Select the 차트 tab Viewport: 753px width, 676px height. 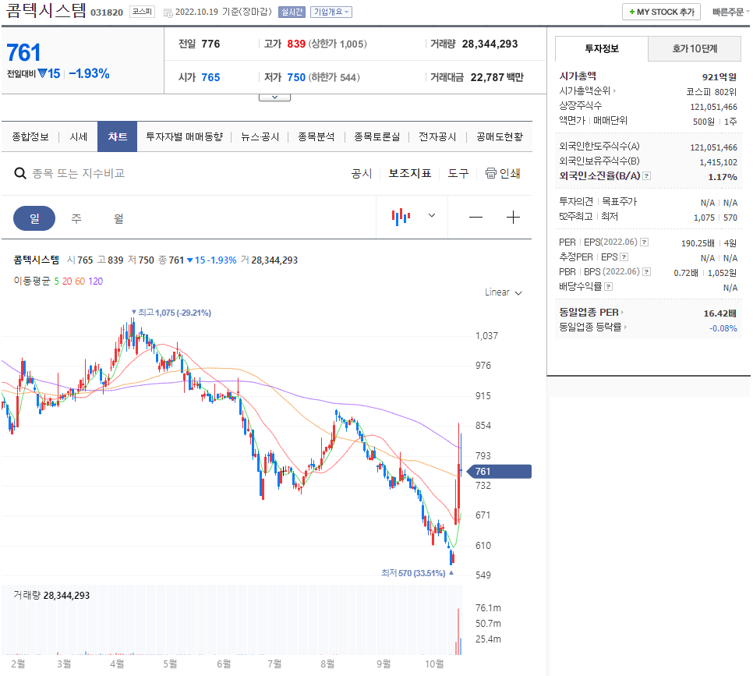click(x=117, y=136)
